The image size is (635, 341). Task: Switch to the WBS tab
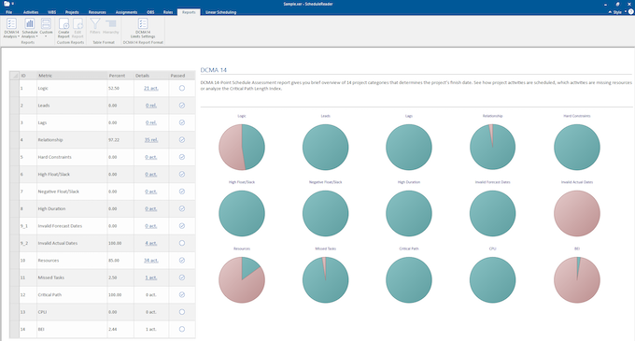click(52, 12)
